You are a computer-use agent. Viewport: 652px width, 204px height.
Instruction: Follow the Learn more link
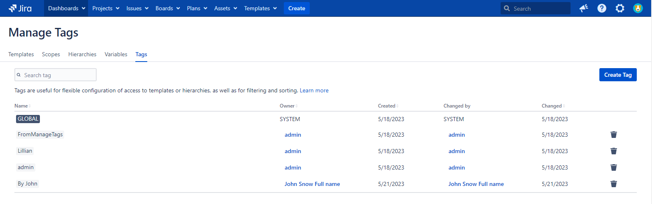314,90
